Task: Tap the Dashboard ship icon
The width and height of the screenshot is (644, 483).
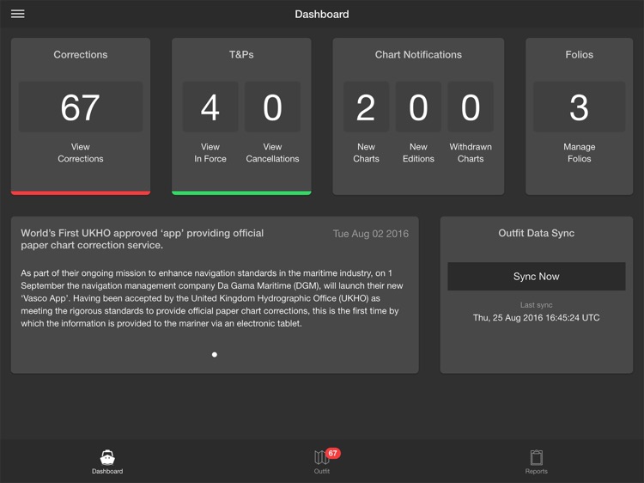Action: (107, 457)
